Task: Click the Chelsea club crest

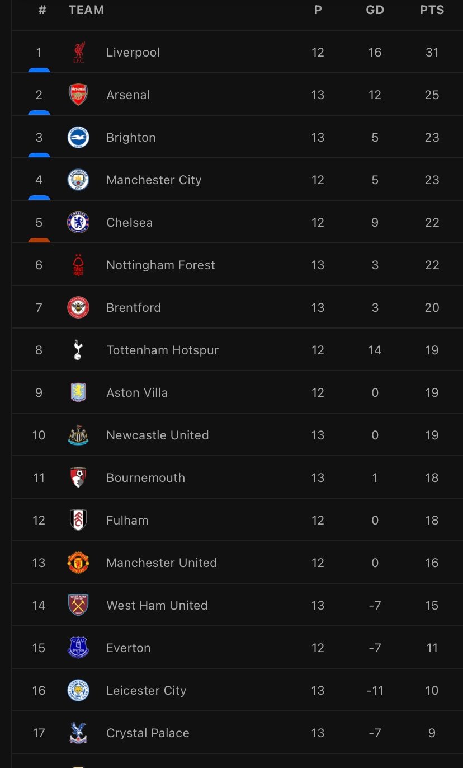Action: point(78,223)
